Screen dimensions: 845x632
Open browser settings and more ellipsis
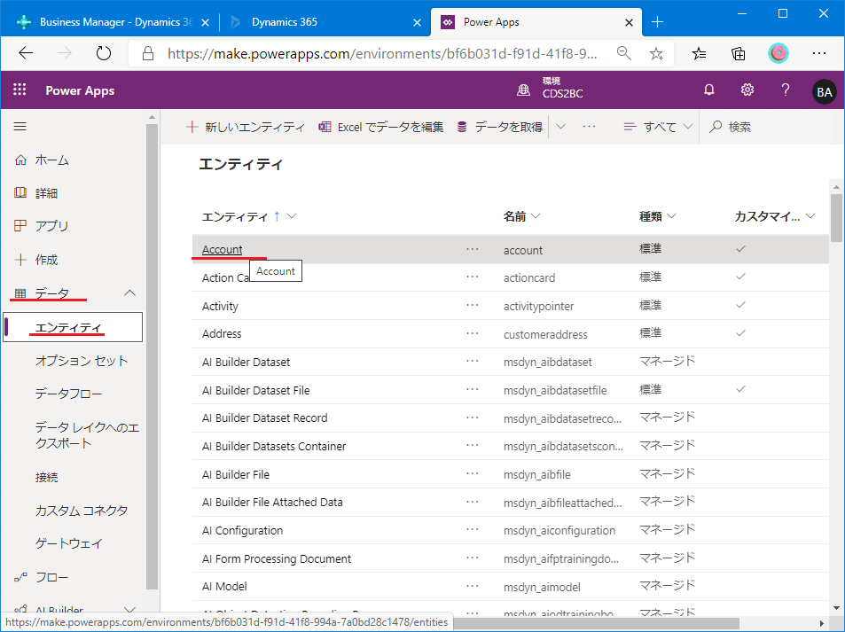pyautogui.click(x=819, y=53)
